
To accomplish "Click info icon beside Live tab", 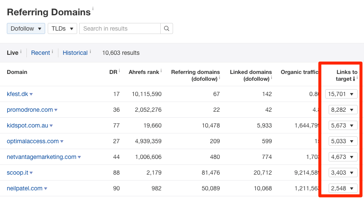I will [x=21, y=51].
